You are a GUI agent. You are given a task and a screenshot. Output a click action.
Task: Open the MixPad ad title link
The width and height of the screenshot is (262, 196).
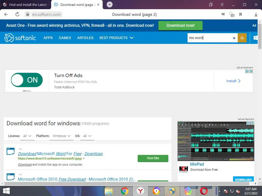click(x=197, y=164)
